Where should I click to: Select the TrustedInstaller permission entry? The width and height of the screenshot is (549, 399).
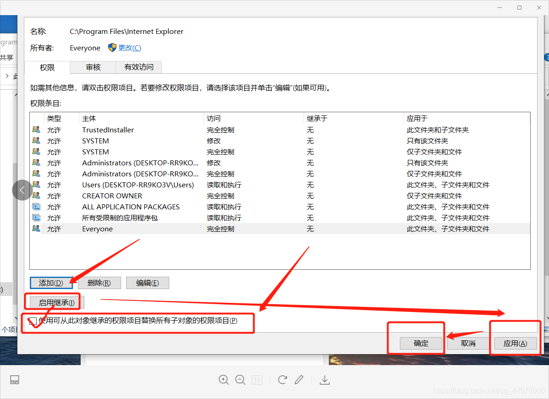click(280, 130)
